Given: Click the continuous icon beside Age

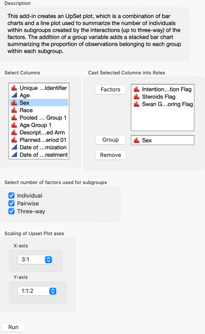Looking at the screenshot, I should 14,95.
